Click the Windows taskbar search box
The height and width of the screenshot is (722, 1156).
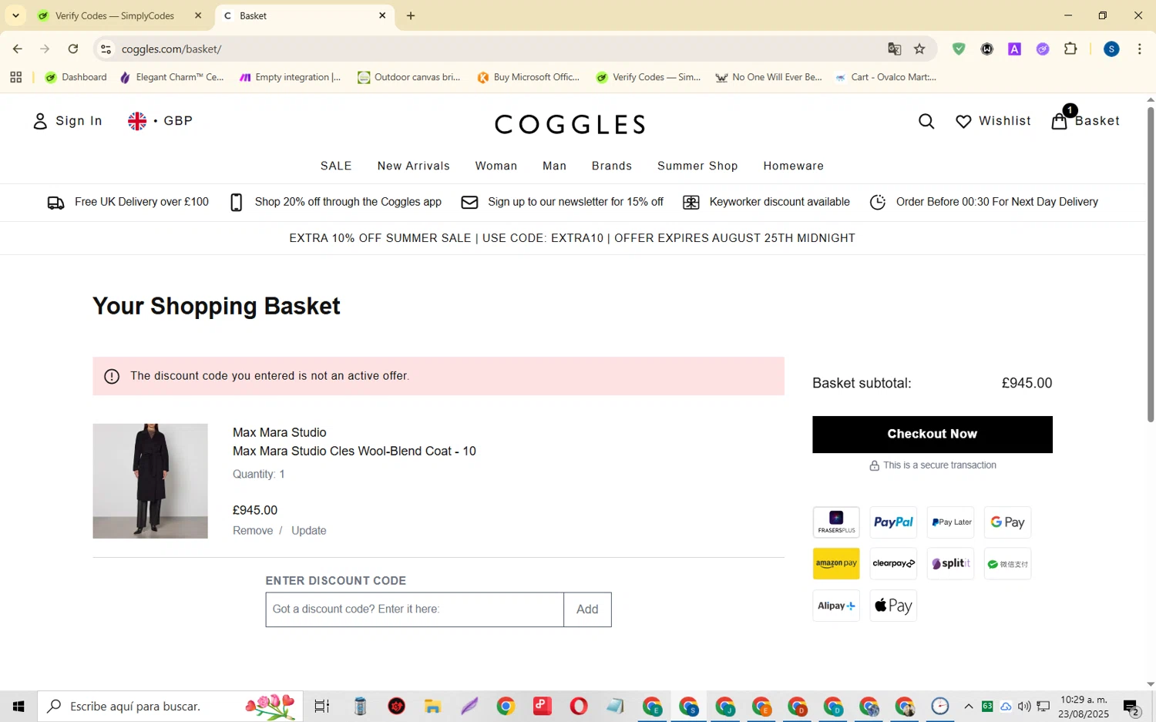[170, 706]
